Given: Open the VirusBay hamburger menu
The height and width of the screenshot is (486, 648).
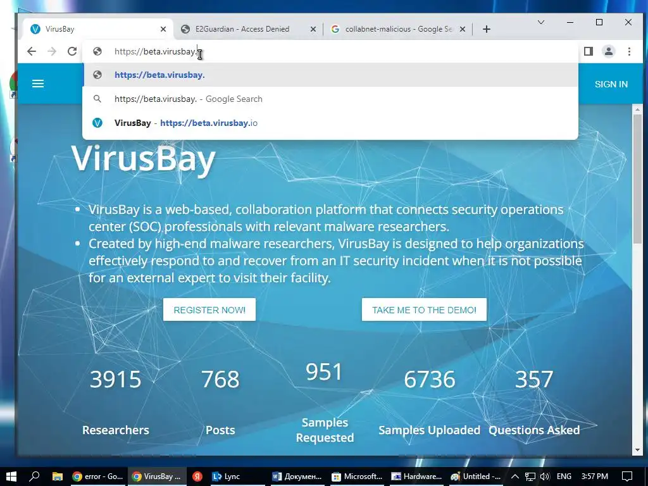Looking at the screenshot, I should (38, 84).
